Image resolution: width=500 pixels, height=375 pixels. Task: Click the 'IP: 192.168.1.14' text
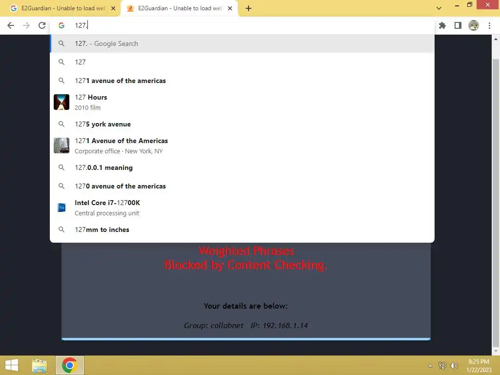[279, 326]
